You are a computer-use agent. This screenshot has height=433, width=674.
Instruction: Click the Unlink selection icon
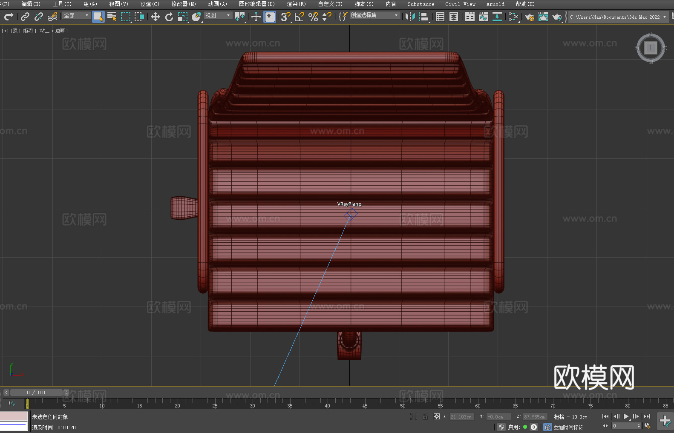point(39,17)
